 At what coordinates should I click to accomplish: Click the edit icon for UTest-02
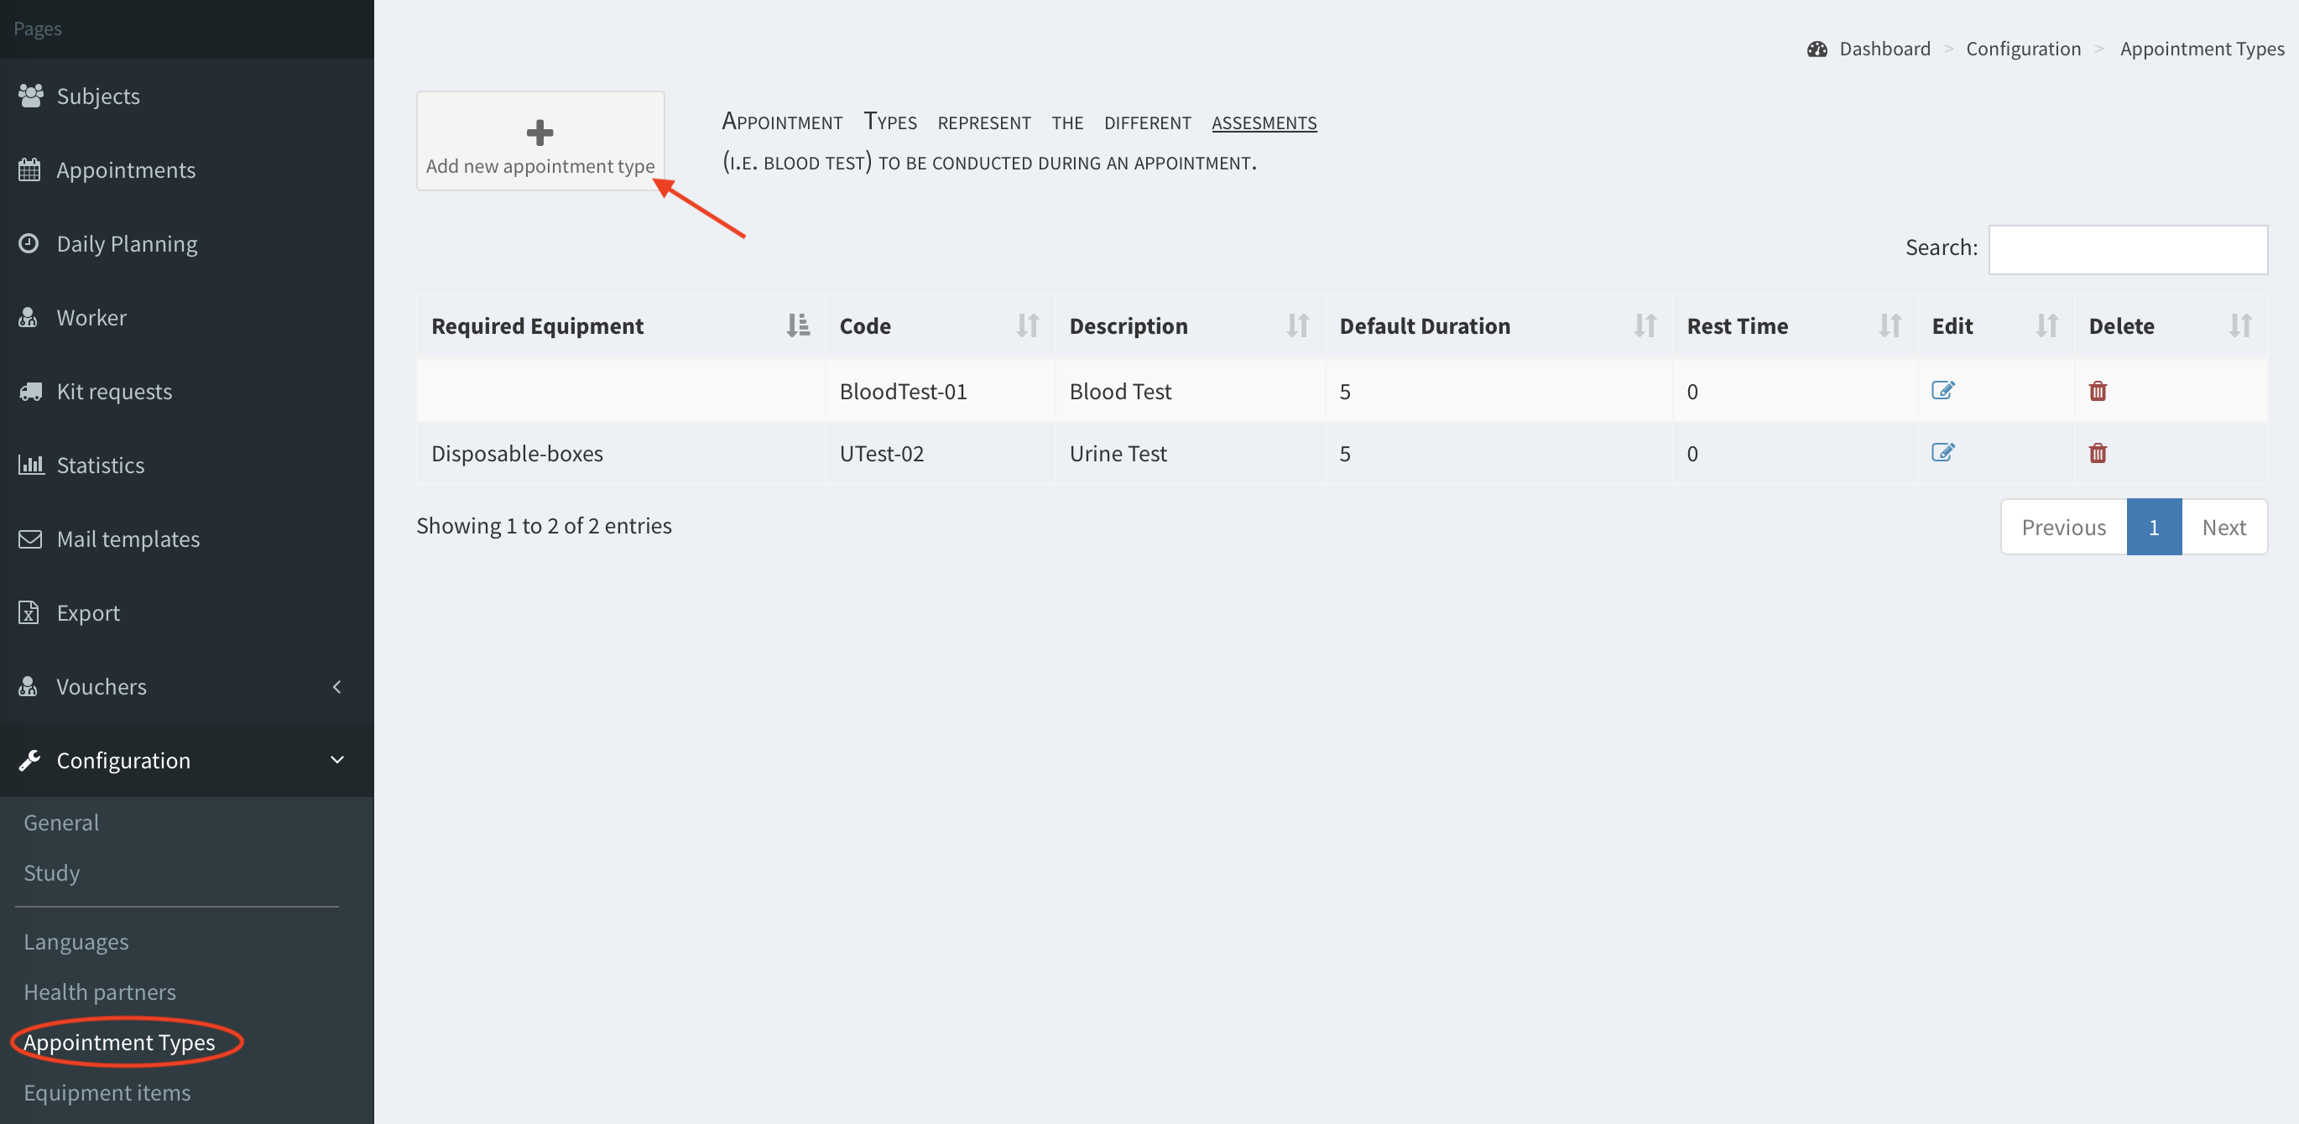pos(1942,452)
